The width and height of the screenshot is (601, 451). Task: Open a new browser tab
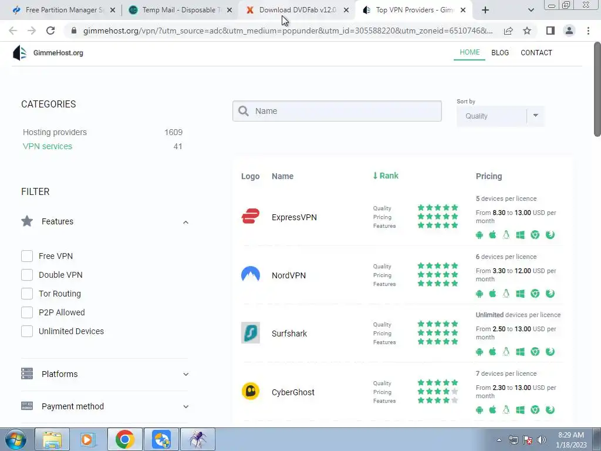485,11
